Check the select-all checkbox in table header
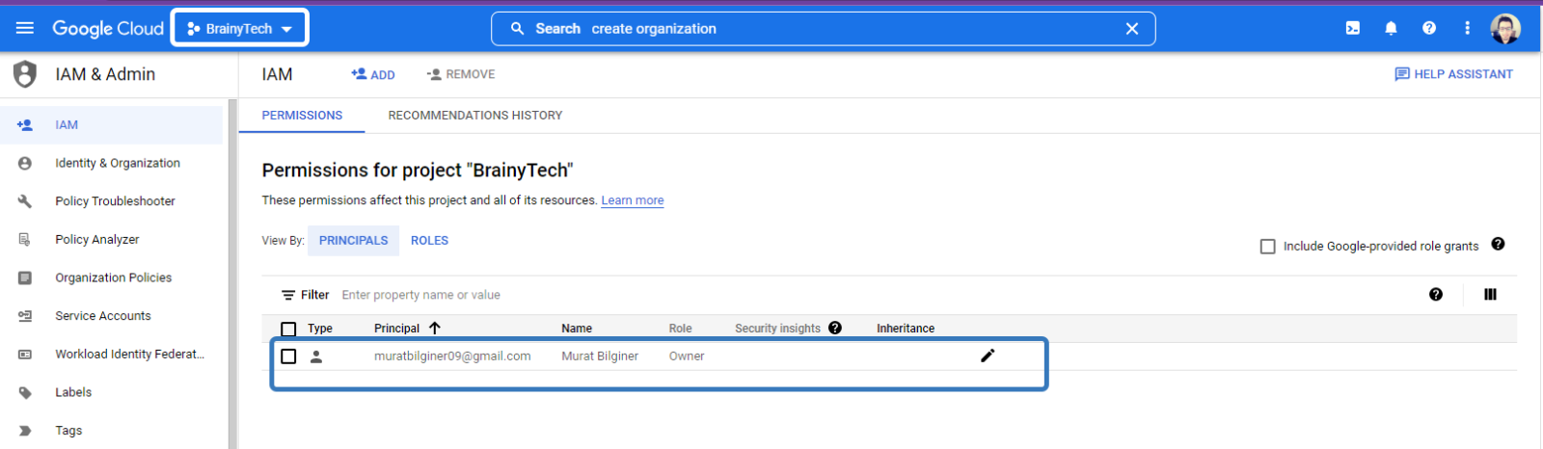This screenshot has width=1543, height=449. 288,329
